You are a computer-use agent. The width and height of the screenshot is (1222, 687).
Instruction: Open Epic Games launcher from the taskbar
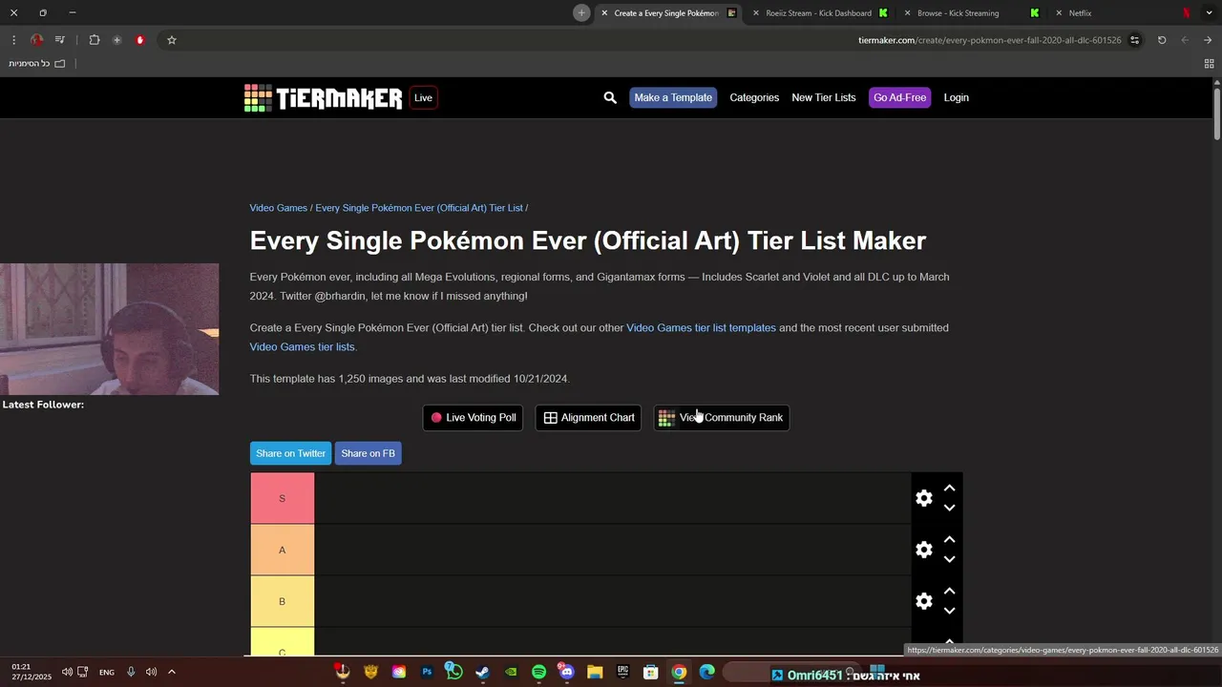click(x=622, y=672)
